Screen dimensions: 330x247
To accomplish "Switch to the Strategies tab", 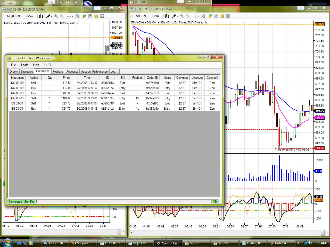I will point(27,72).
